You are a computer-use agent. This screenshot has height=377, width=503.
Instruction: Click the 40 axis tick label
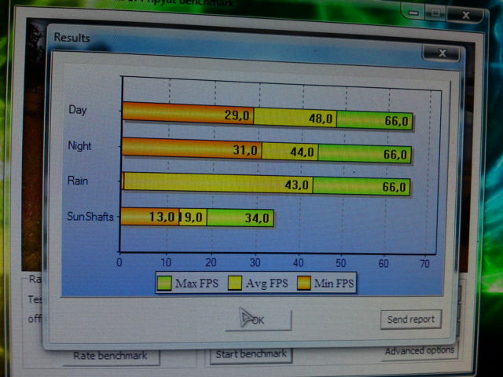(298, 263)
